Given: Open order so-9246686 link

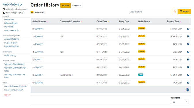Looking at the screenshot, I should click(37, 29).
